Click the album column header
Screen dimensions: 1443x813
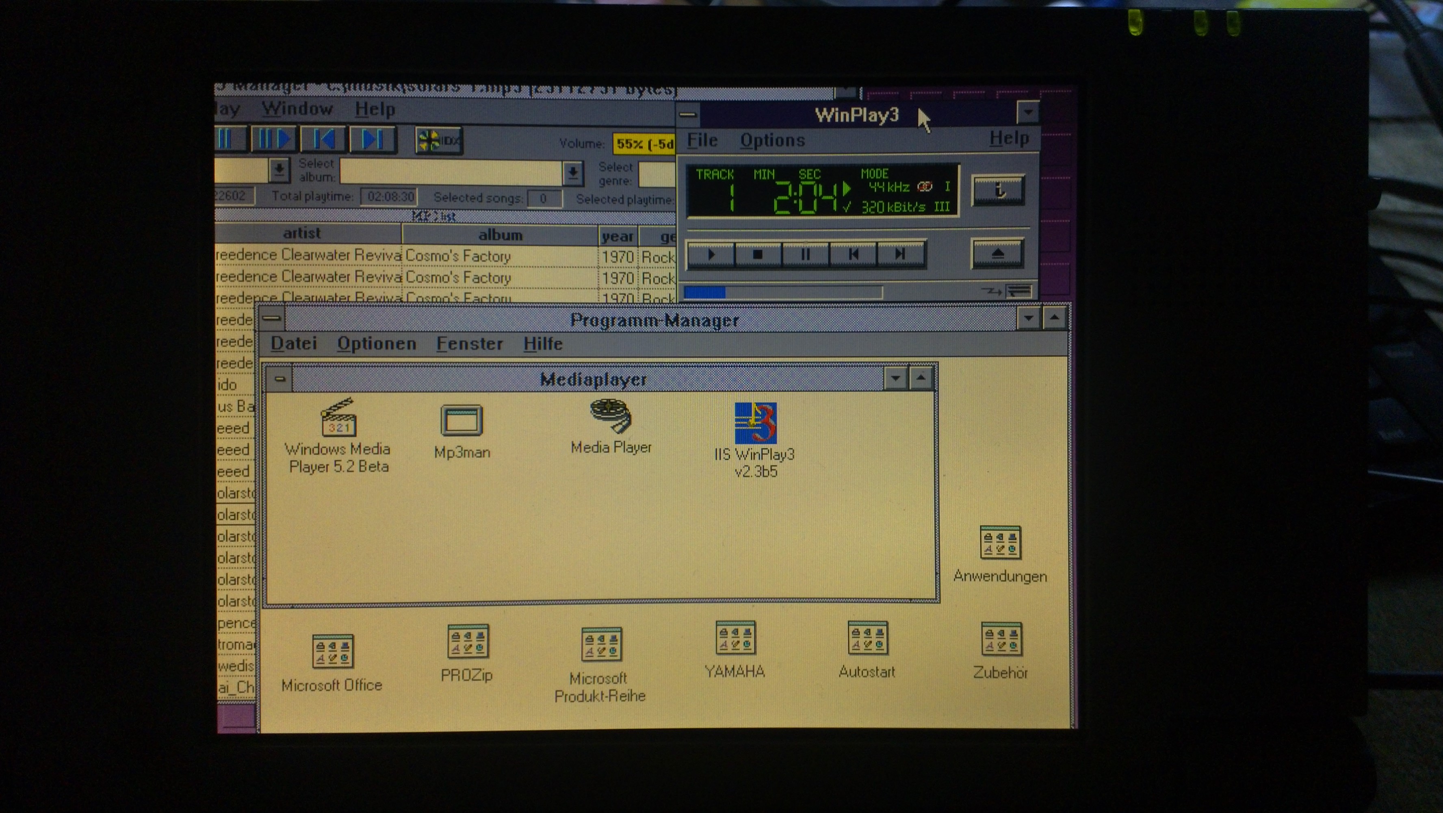[499, 235]
